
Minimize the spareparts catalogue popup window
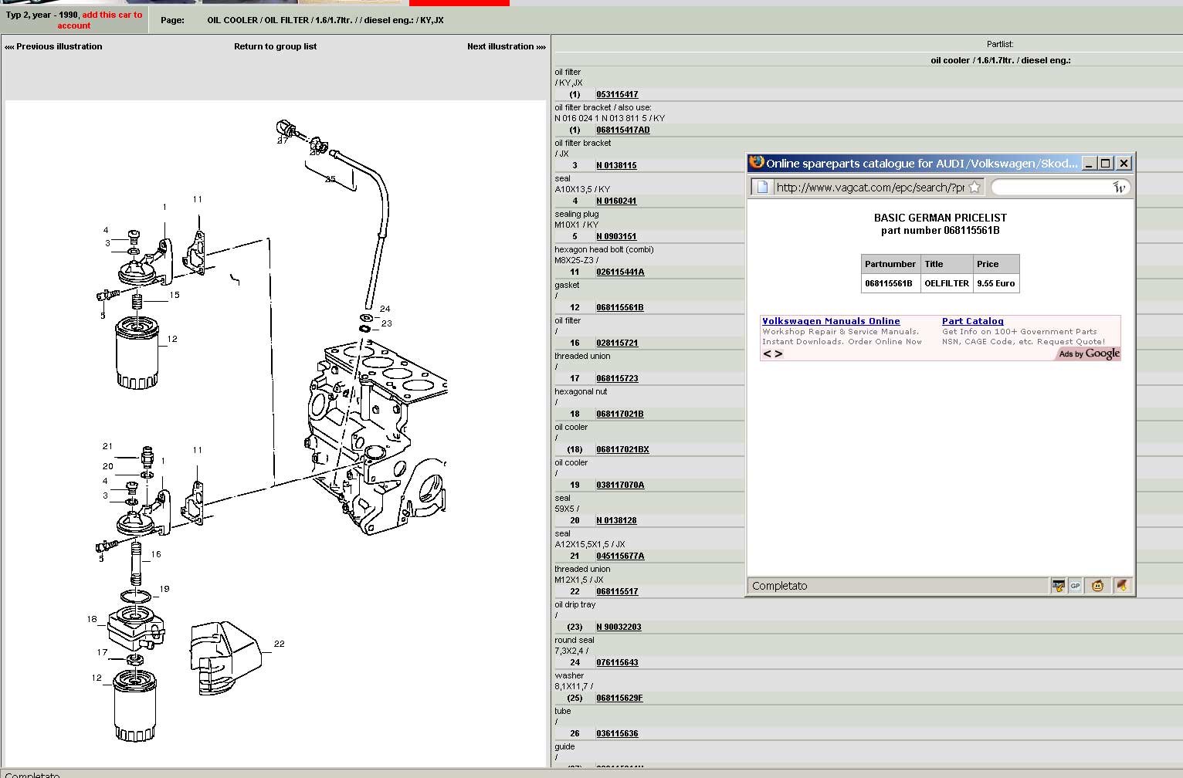1089,163
